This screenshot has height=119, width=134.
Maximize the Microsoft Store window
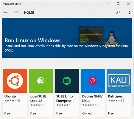coord(118,4)
